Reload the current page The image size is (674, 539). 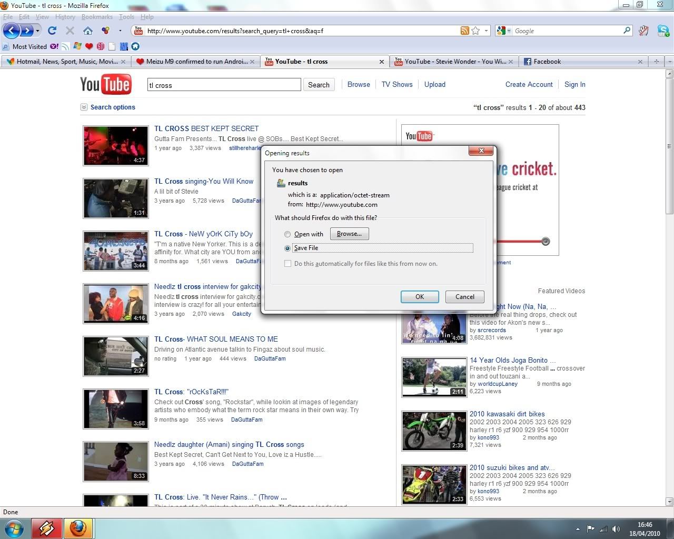point(52,31)
